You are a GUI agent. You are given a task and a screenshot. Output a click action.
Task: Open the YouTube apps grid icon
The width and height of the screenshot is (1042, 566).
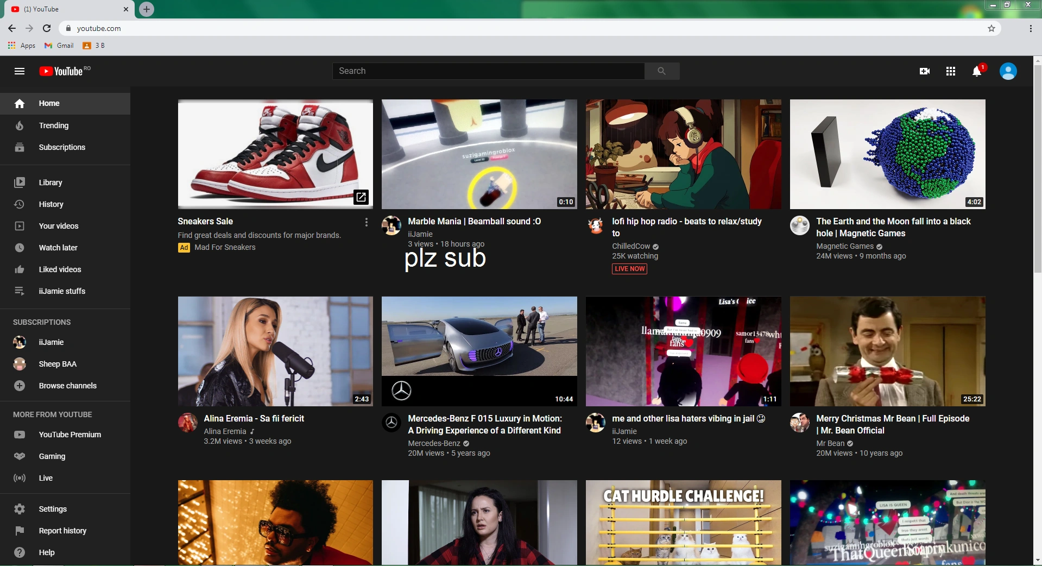pyautogui.click(x=951, y=71)
